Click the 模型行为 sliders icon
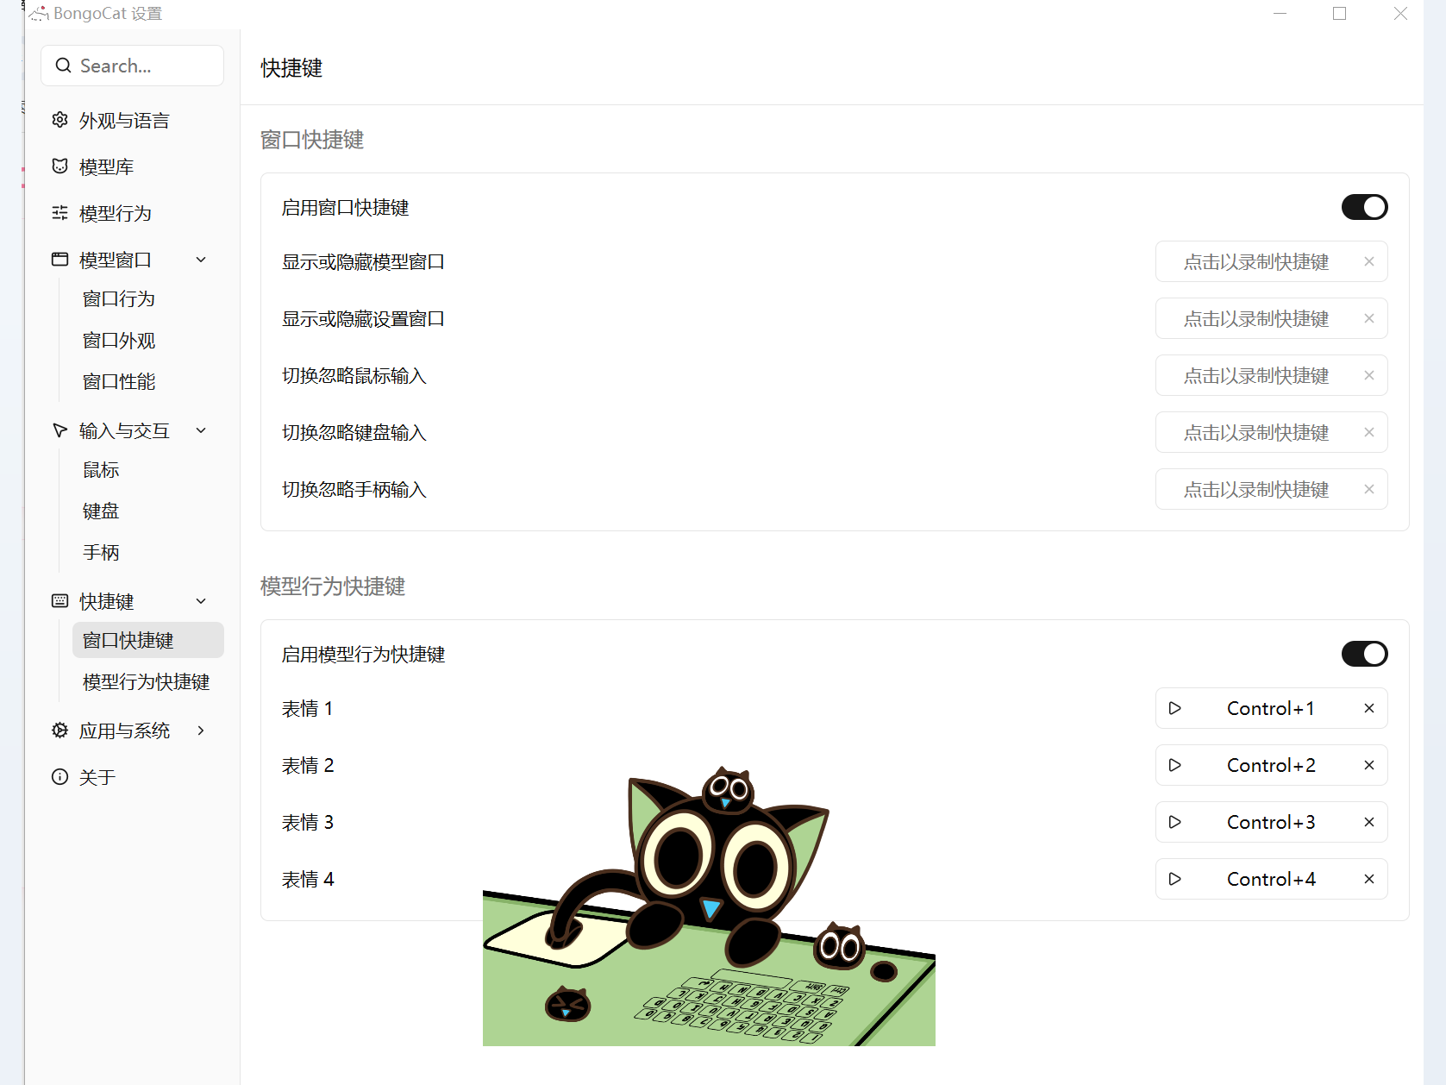Image resolution: width=1446 pixels, height=1085 pixels. click(59, 213)
